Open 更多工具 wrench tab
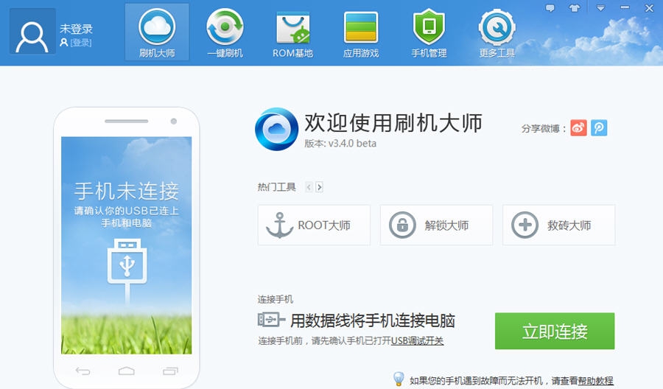The image size is (663, 389). coord(497,32)
